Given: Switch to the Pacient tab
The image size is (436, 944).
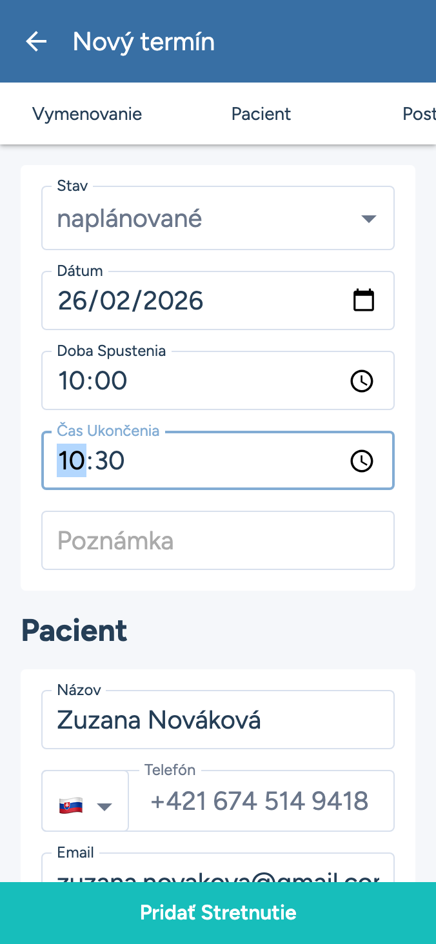Looking at the screenshot, I should coord(261,114).
